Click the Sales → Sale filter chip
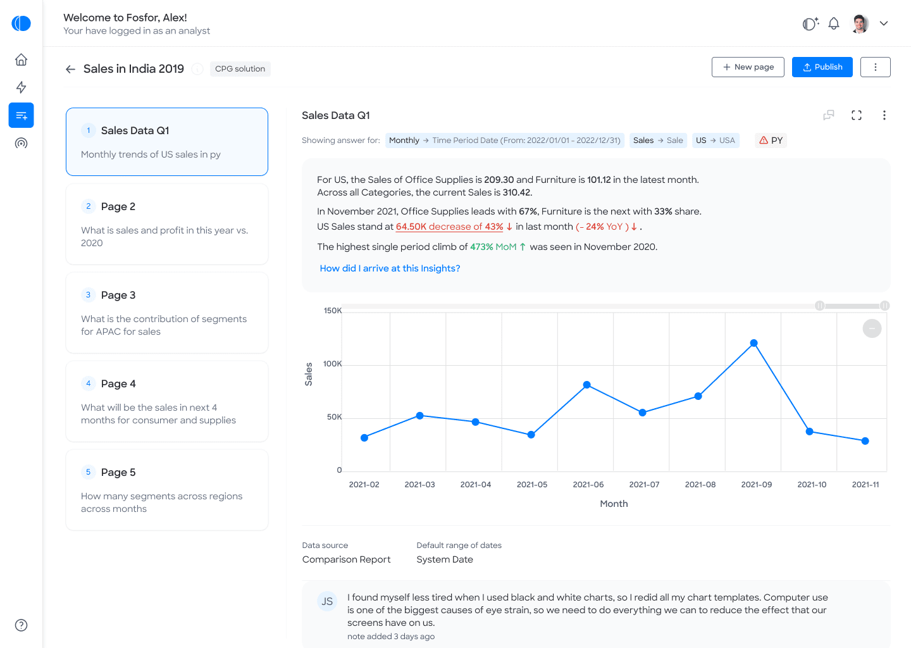This screenshot has height=648, width=911. (658, 140)
